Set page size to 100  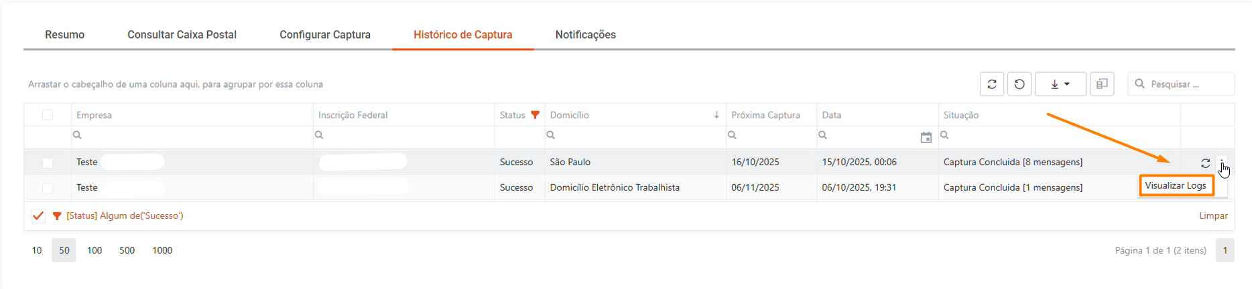click(x=95, y=250)
